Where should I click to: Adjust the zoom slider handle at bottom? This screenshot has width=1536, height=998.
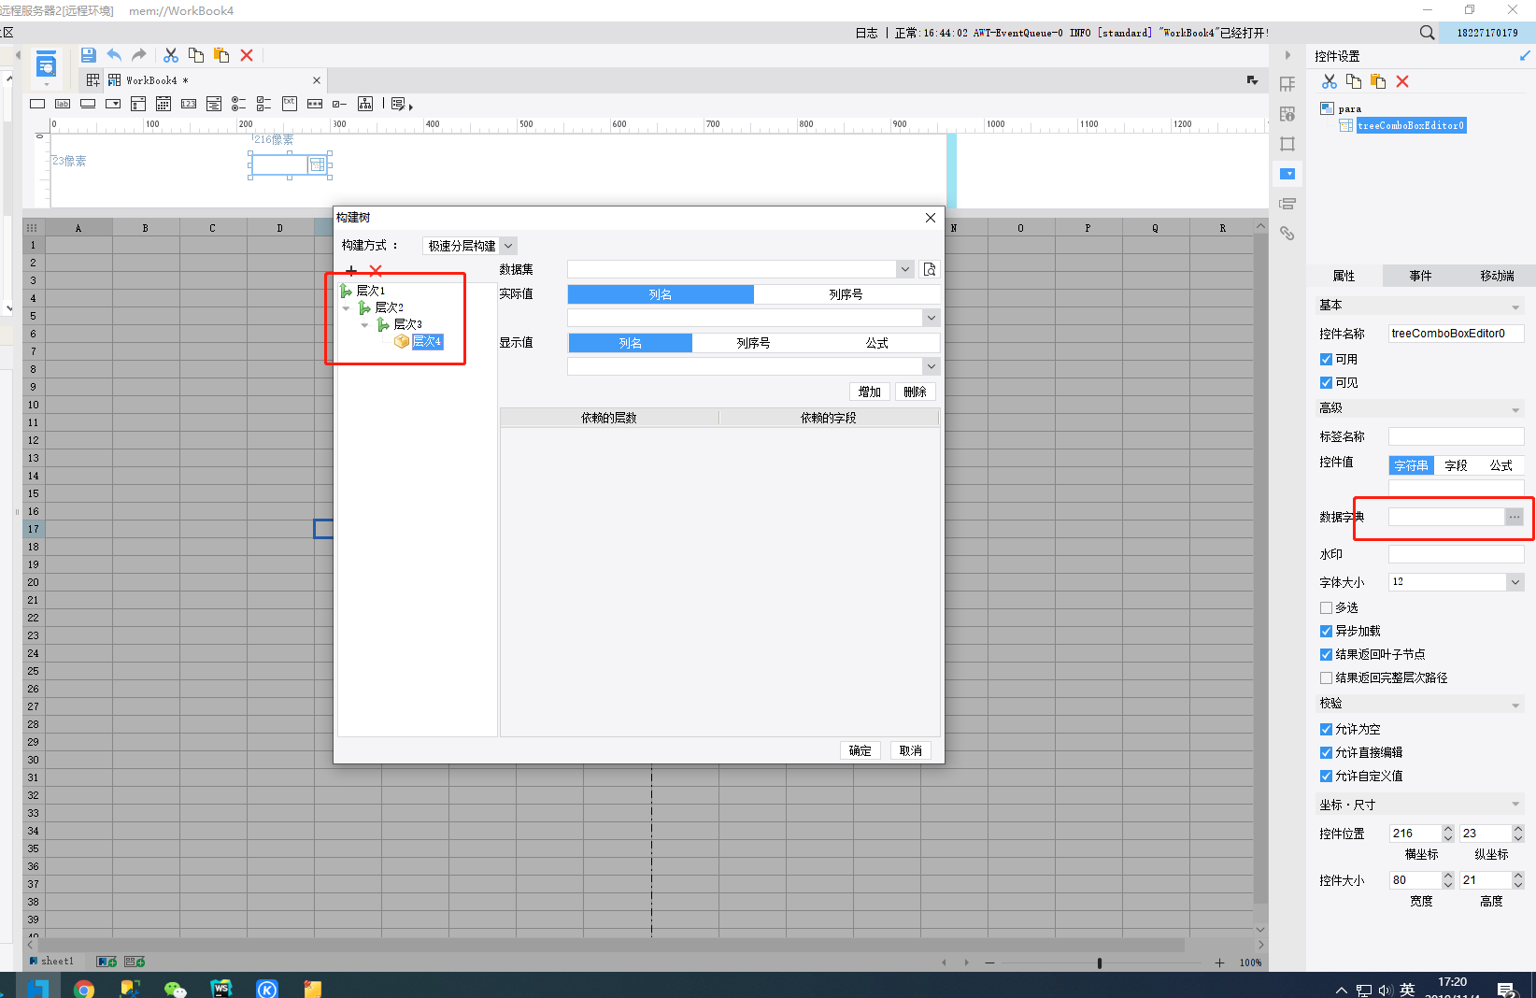tap(1100, 962)
